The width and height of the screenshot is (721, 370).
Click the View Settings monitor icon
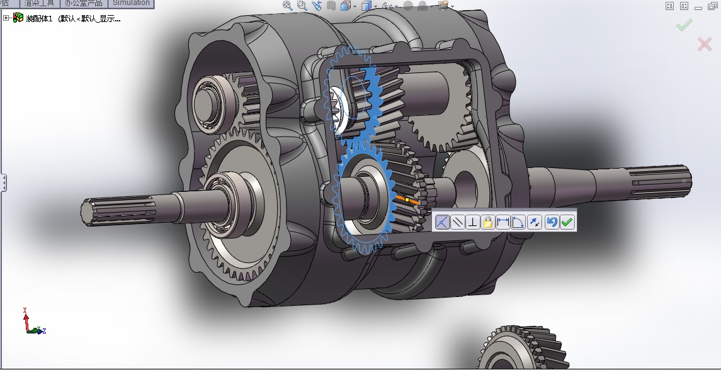443,6
